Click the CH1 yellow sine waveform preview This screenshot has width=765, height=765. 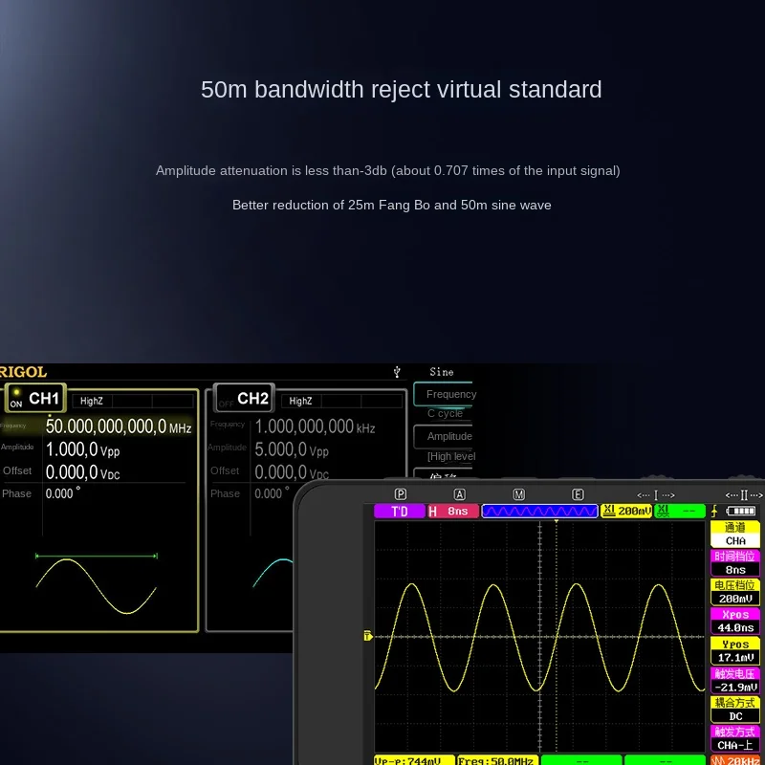[x=97, y=585]
